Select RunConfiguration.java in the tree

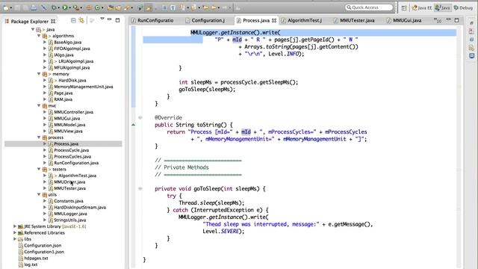click(x=76, y=163)
